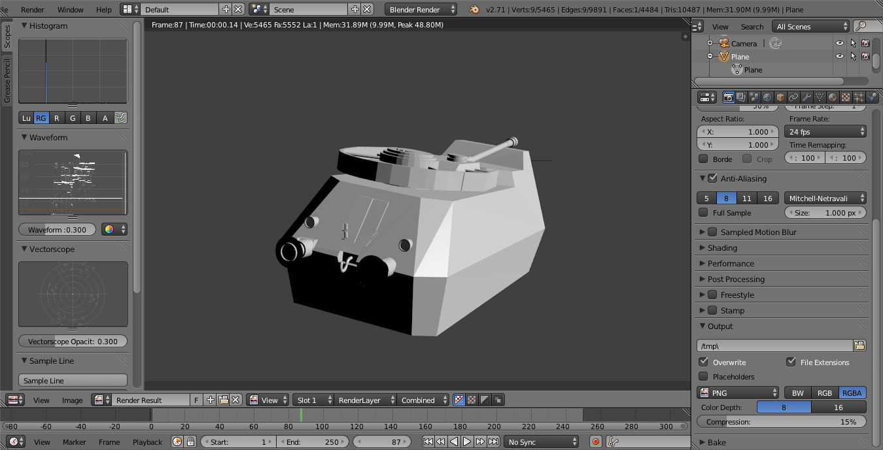Image resolution: width=883 pixels, height=450 pixels.
Task: Open the Material properties sphere icon
Action: [x=833, y=97]
